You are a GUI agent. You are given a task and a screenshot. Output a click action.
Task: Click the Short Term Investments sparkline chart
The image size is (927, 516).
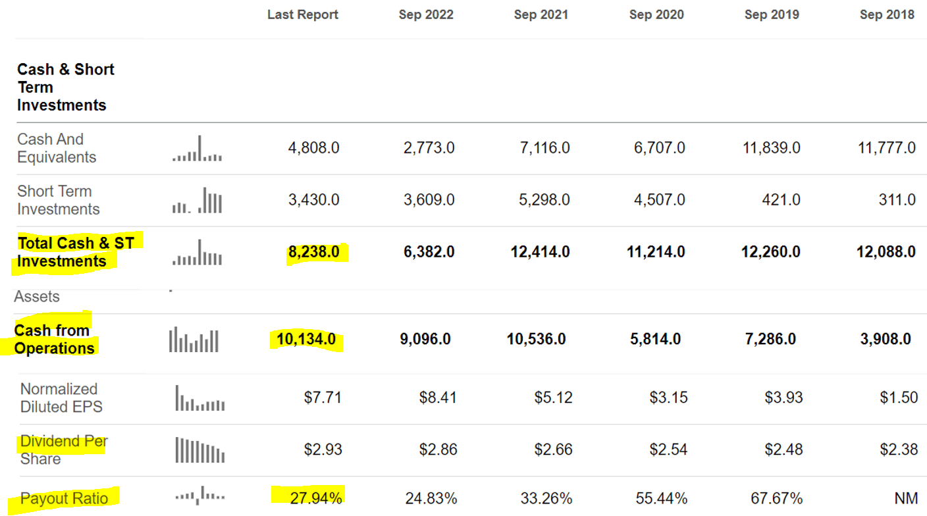[196, 201]
